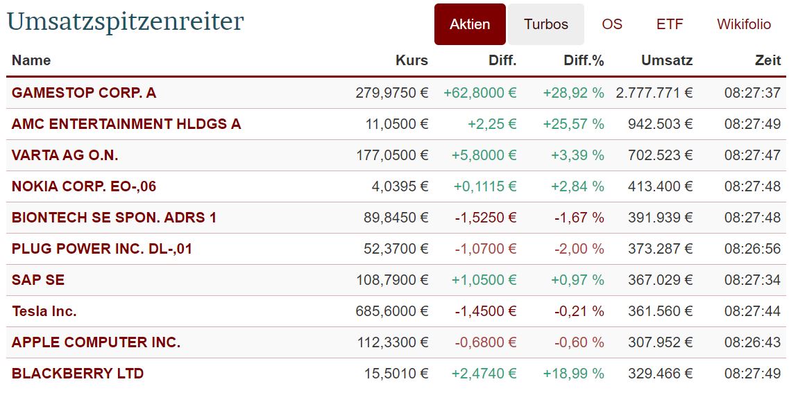Click the Zeit column header
The image size is (798, 402).
pos(767,60)
